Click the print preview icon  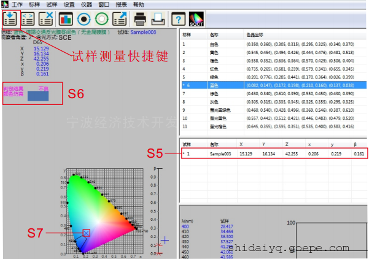click(157, 18)
